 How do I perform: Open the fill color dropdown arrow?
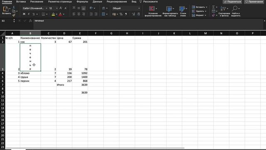pos(57,14)
